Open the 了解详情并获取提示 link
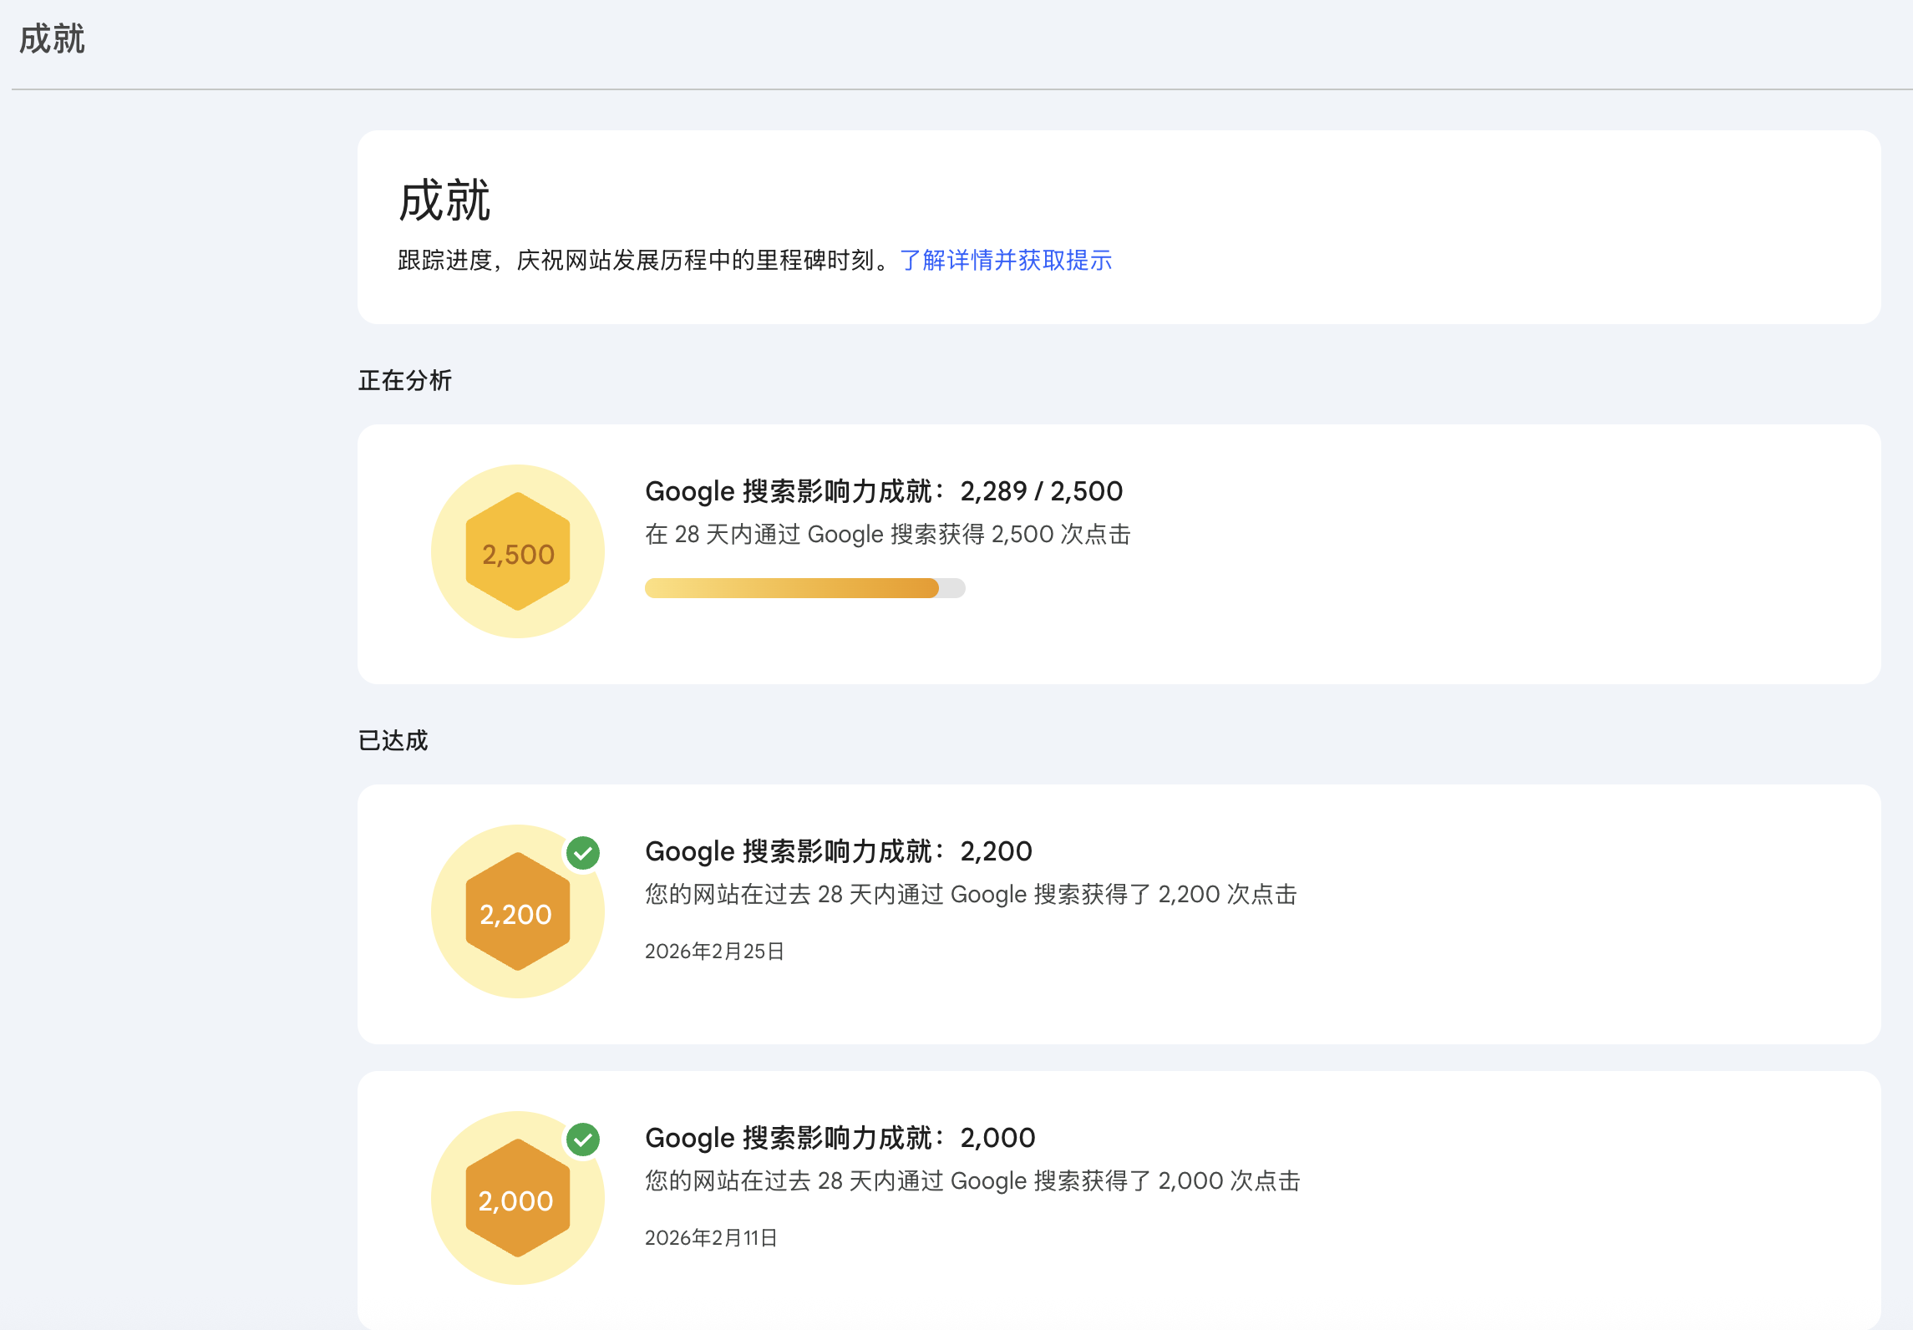The width and height of the screenshot is (1913, 1330). pos(1005,261)
